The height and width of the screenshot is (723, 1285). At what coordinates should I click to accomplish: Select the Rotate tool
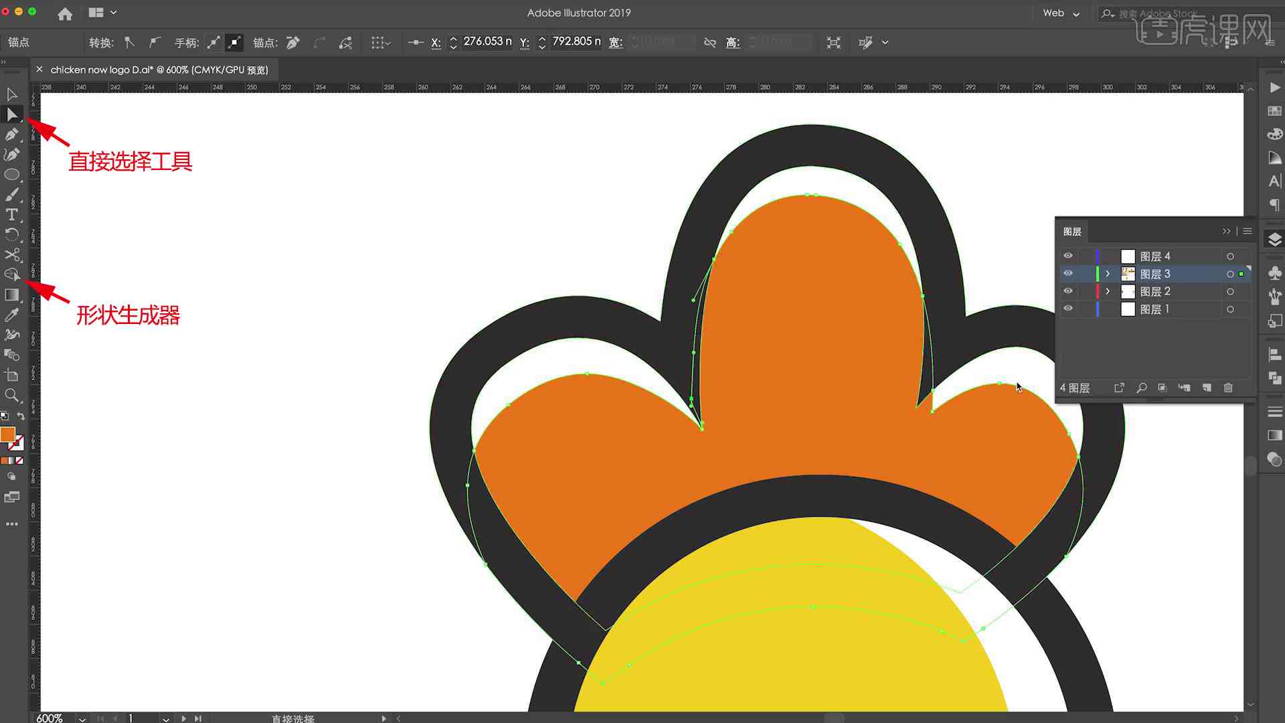12,235
